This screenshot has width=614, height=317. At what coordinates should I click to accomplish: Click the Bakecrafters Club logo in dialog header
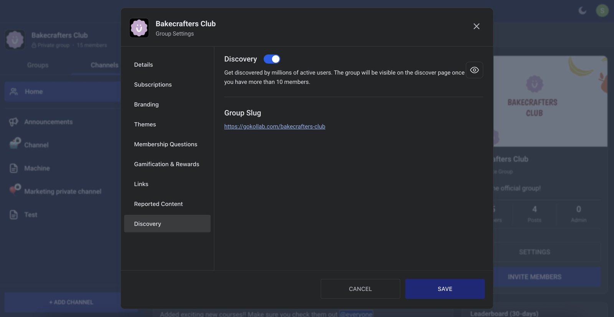click(139, 28)
